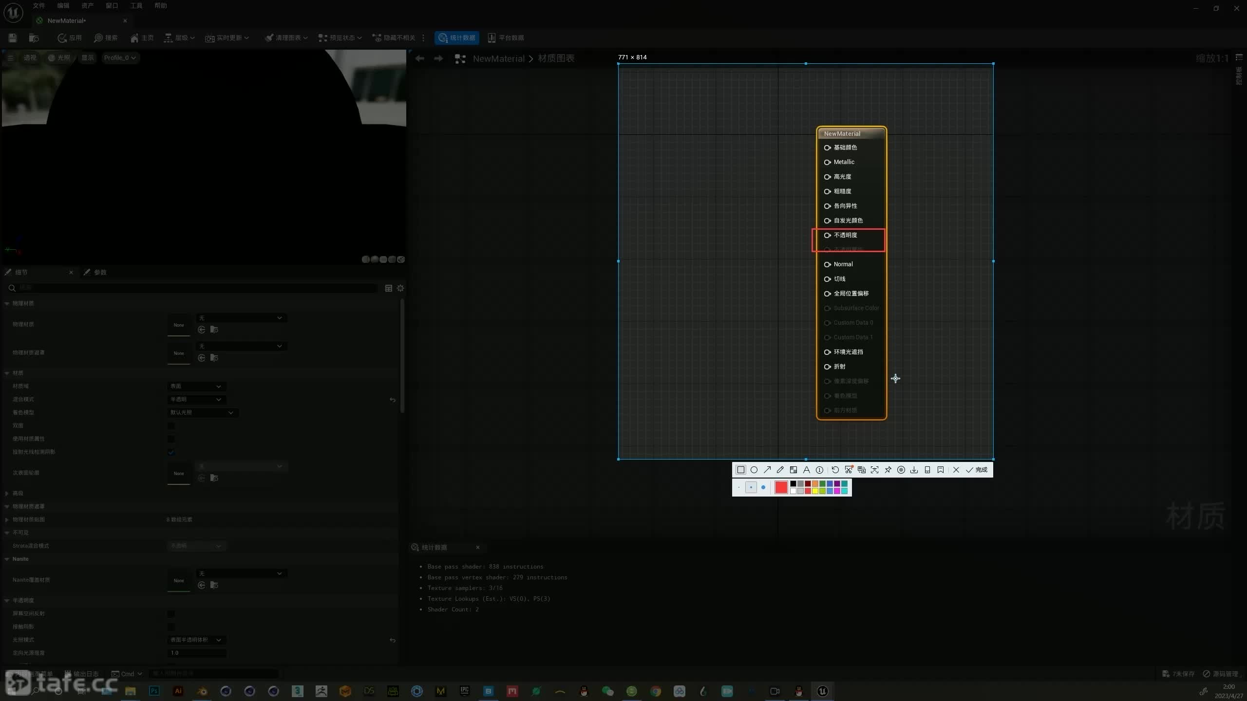Image resolution: width=1247 pixels, height=701 pixels.
Task: Select red color swatch in node editor
Action: pos(780,487)
